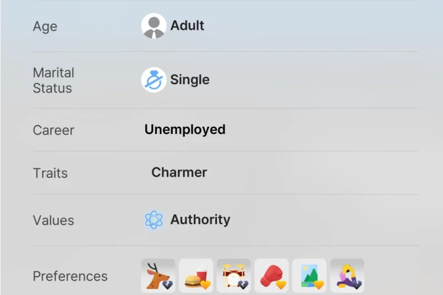Click the Single status text
443x295 pixels.
click(189, 80)
